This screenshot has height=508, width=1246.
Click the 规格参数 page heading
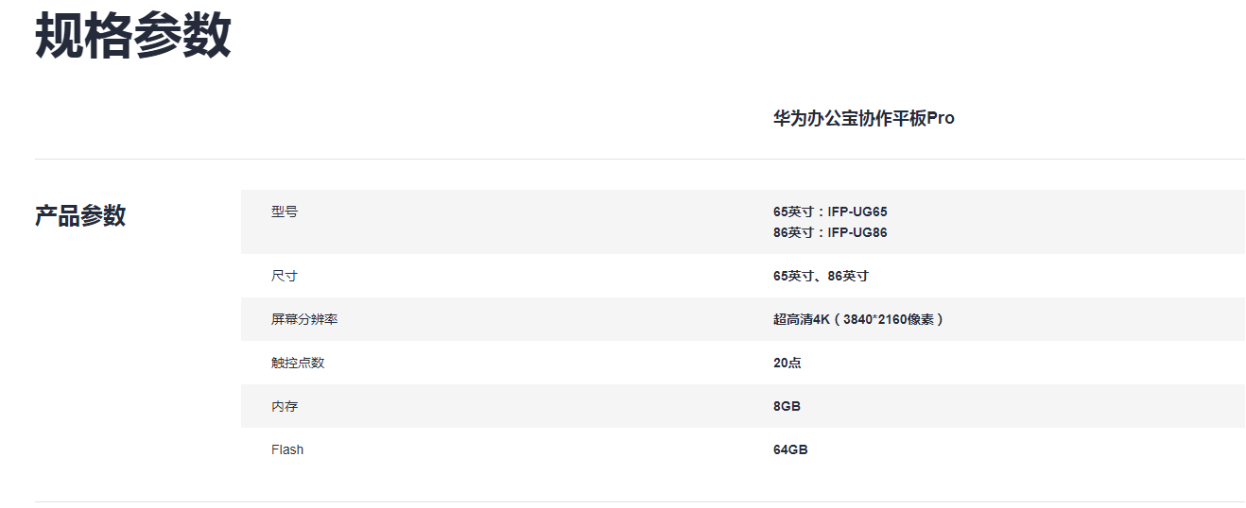coord(133,36)
